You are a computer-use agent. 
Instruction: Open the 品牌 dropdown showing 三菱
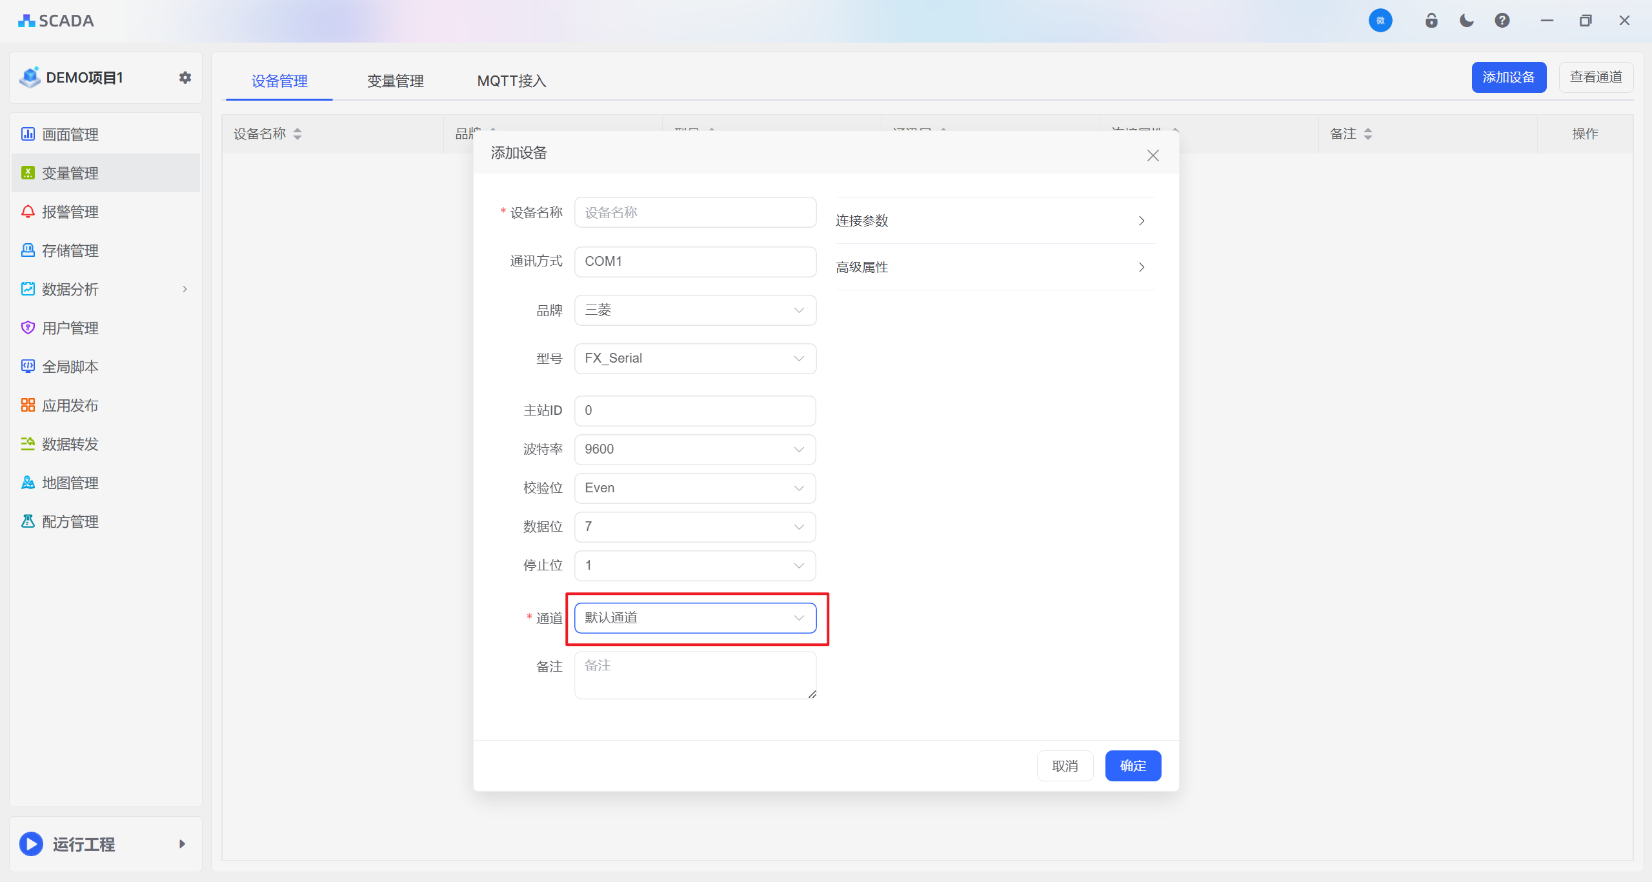695,310
